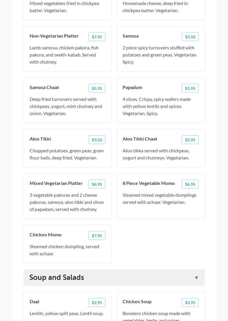228x321 pixels.
Task: Click 8 Piece Vegetable Momo $6.95 price
Action: [190, 184]
